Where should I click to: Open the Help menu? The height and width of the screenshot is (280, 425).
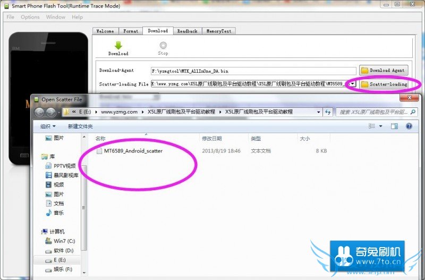click(x=77, y=17)
